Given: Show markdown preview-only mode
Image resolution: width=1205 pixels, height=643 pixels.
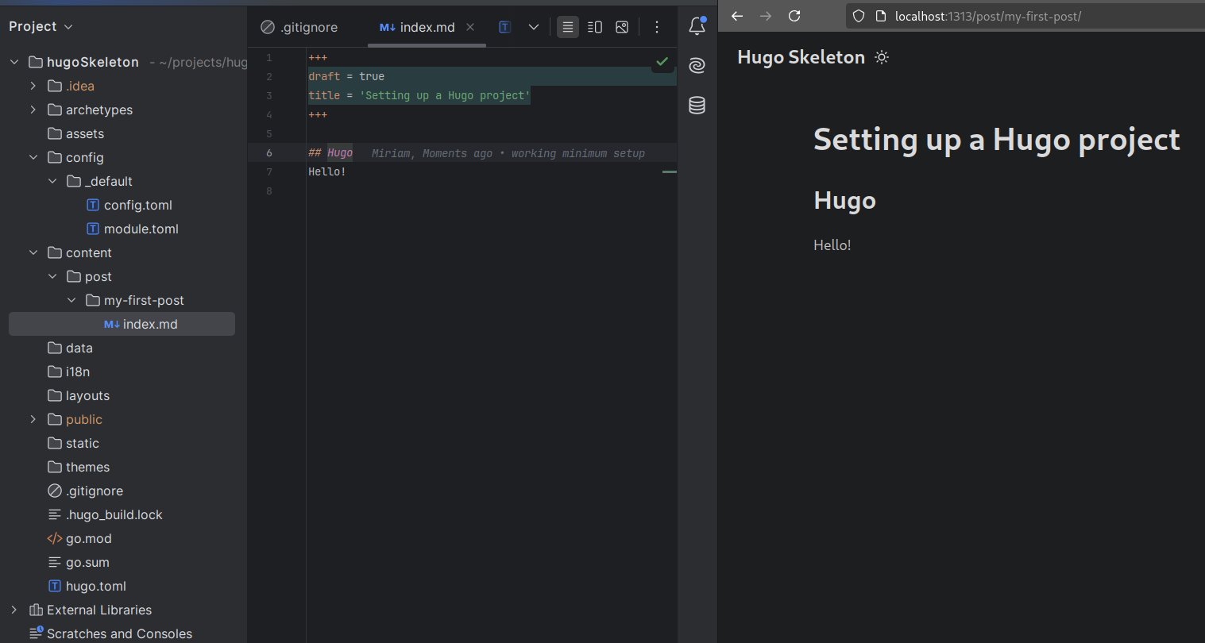Looking at the screenshot, I should pos(621,26).
